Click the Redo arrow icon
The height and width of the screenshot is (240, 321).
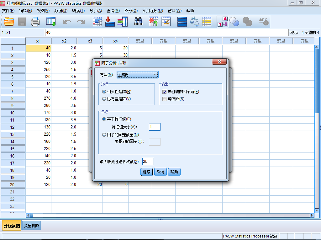tap(81, 22)
